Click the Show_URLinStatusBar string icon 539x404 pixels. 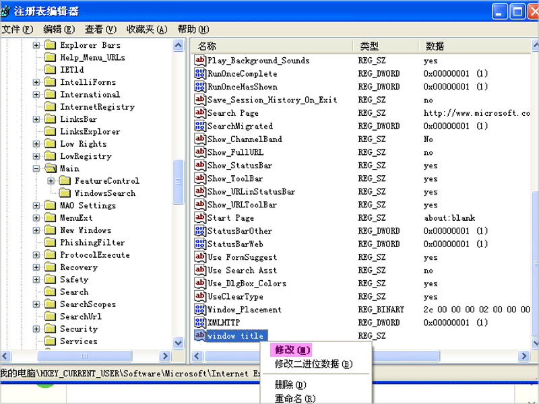coord(199,191)
